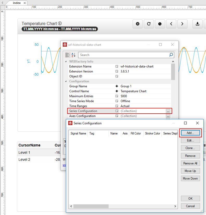Viewport: 206px width, 215px height.
Task: Click the Move Up button
Action: tap(190, 171)
